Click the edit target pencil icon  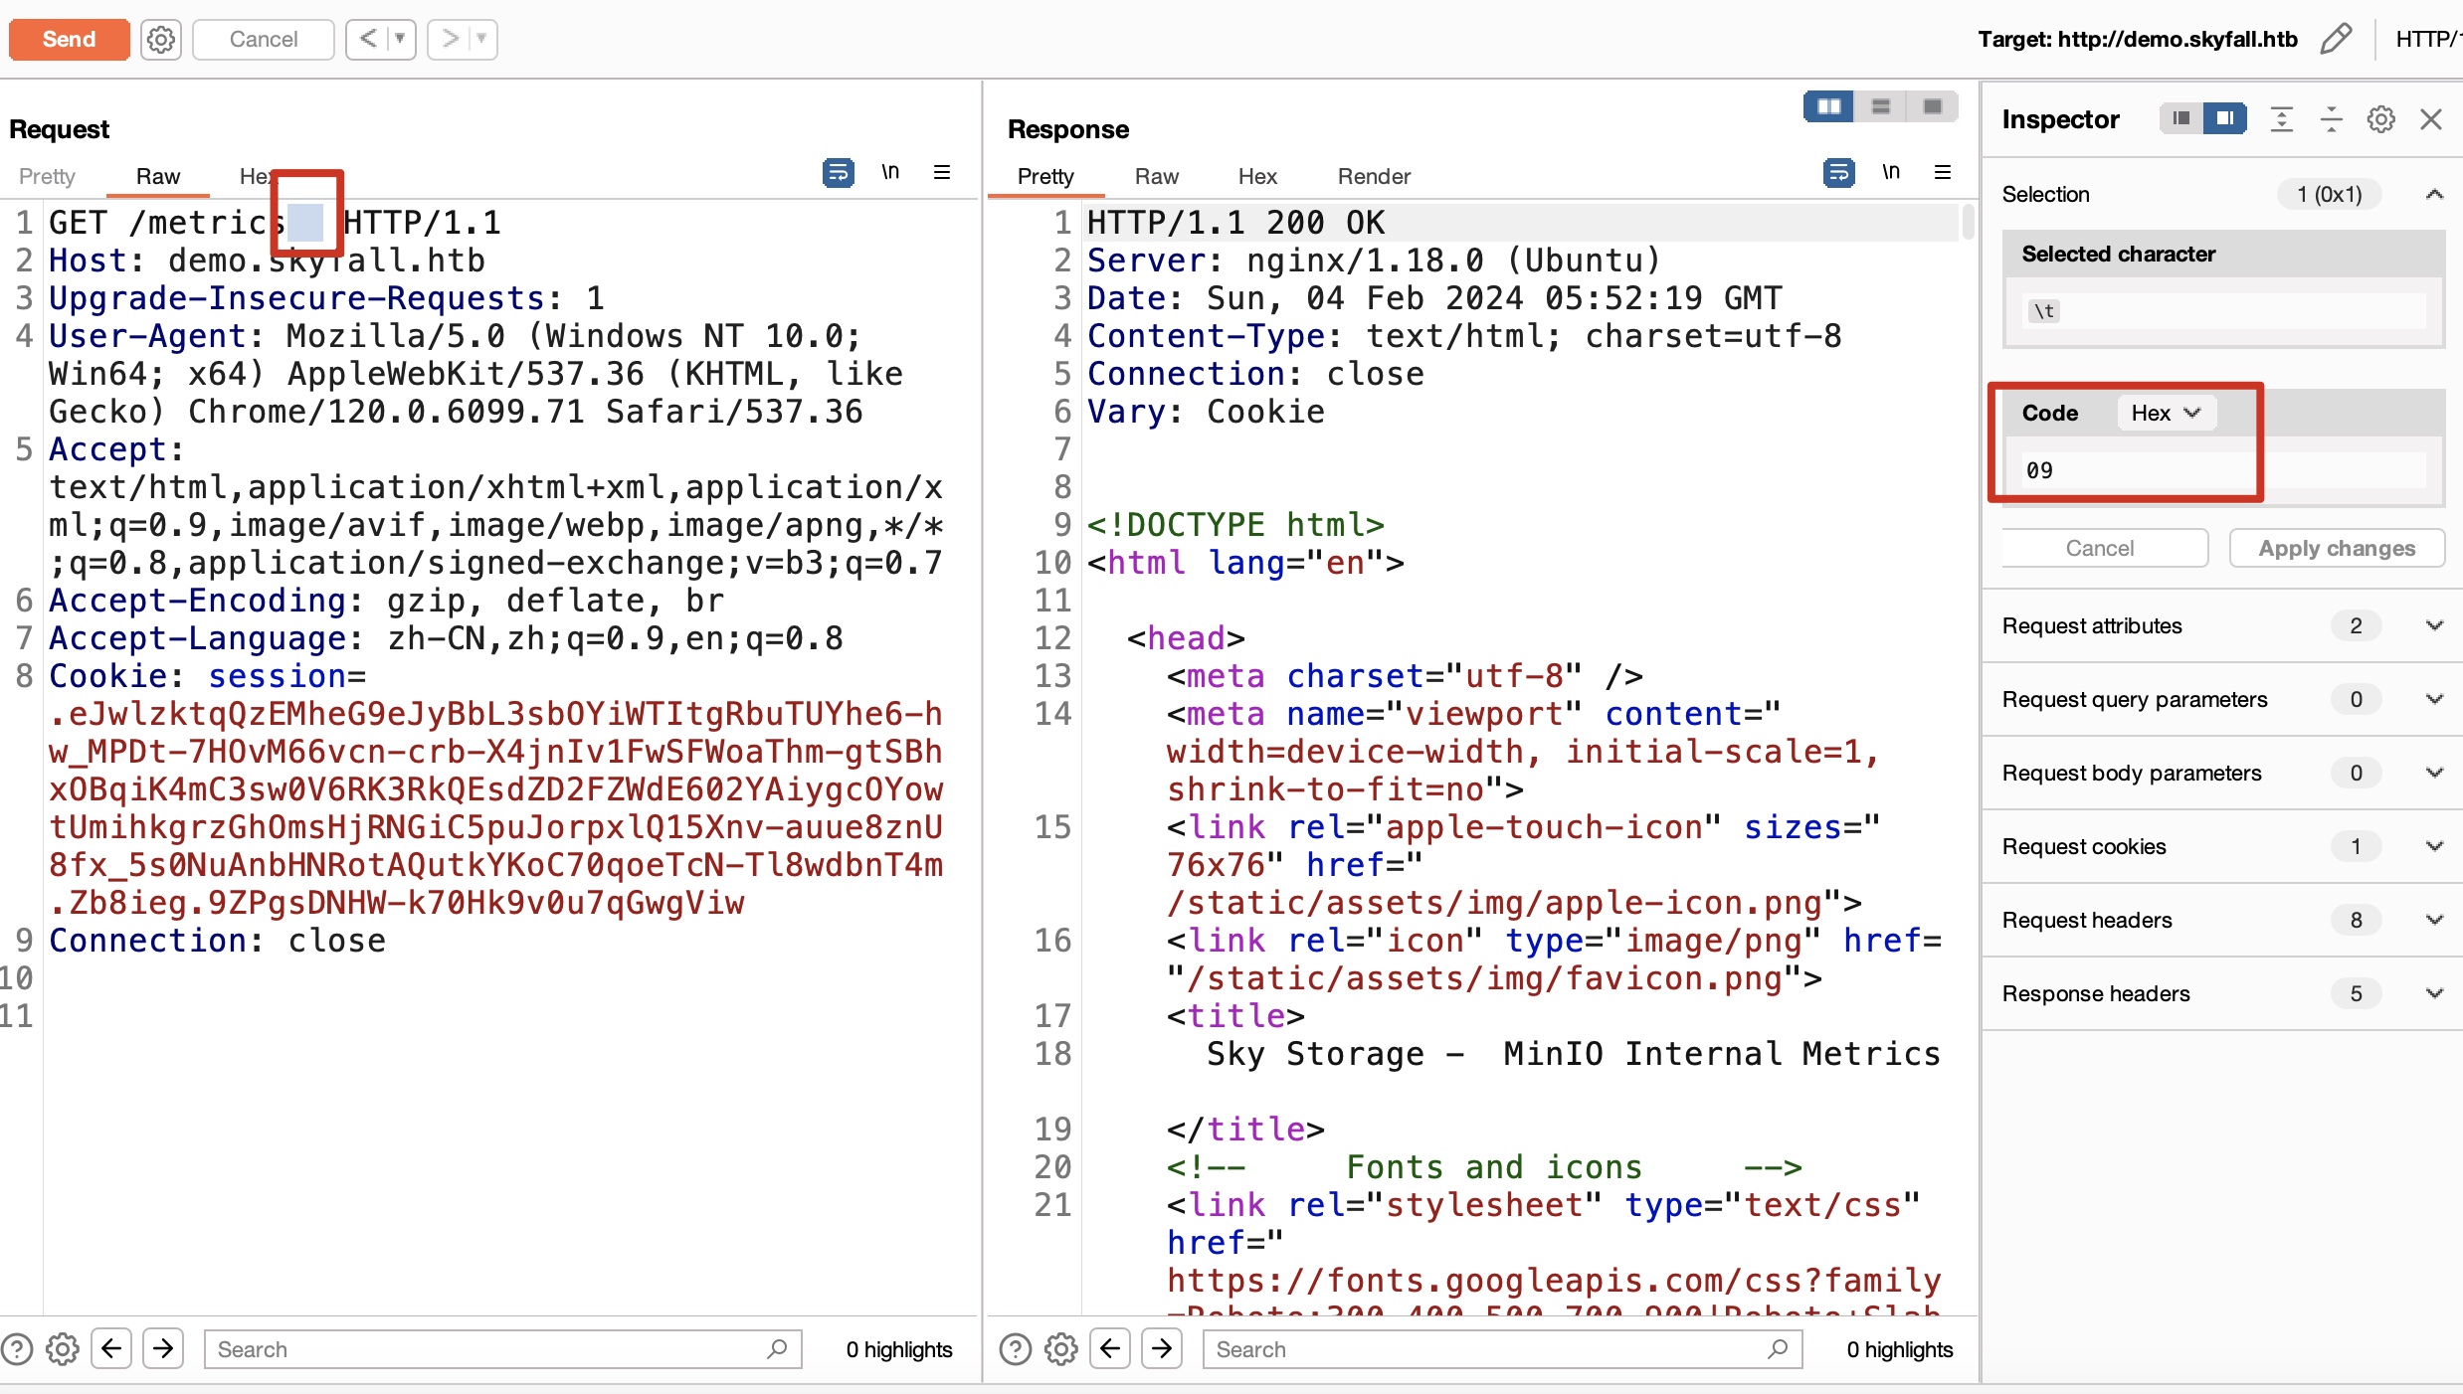point(2336,39)
